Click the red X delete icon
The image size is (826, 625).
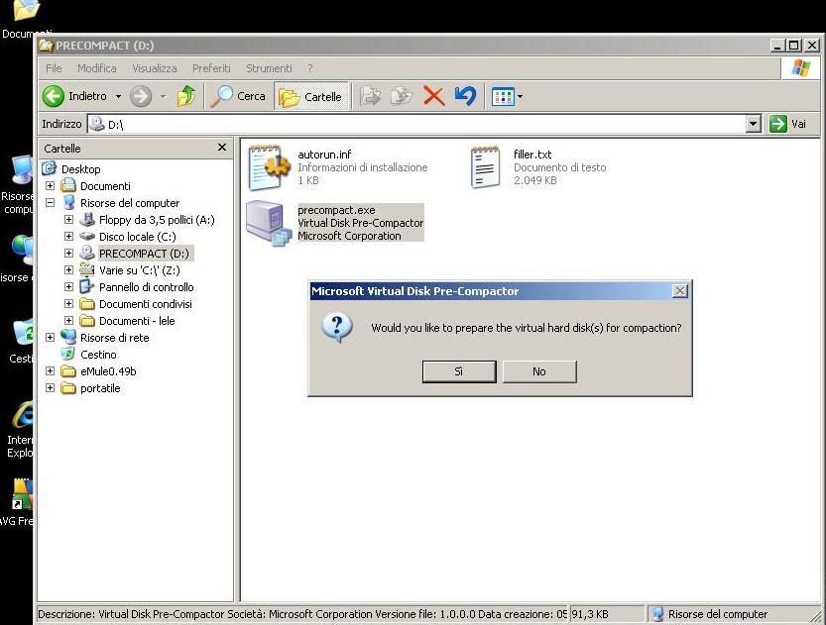point(433,96)
